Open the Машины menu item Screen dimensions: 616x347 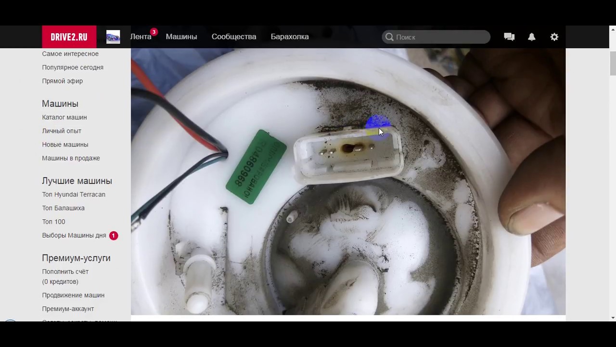tap(181, 37)
